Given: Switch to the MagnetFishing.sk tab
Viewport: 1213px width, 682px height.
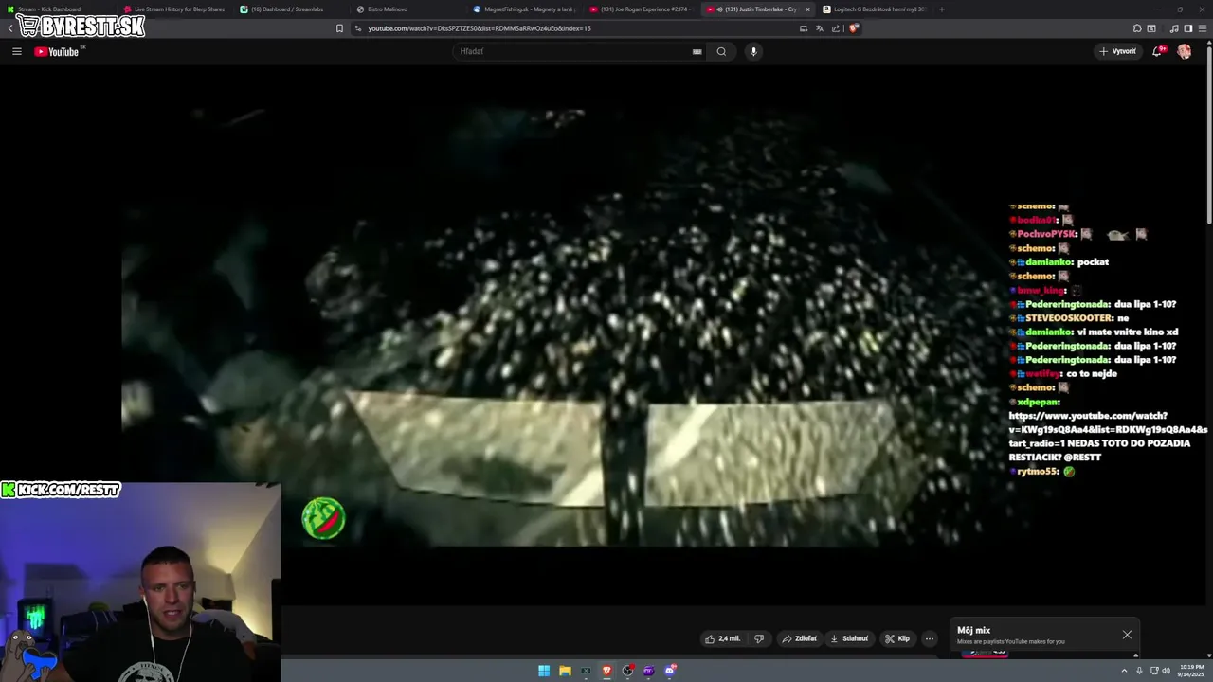Looking at the screenshot, I should point(522,9).
